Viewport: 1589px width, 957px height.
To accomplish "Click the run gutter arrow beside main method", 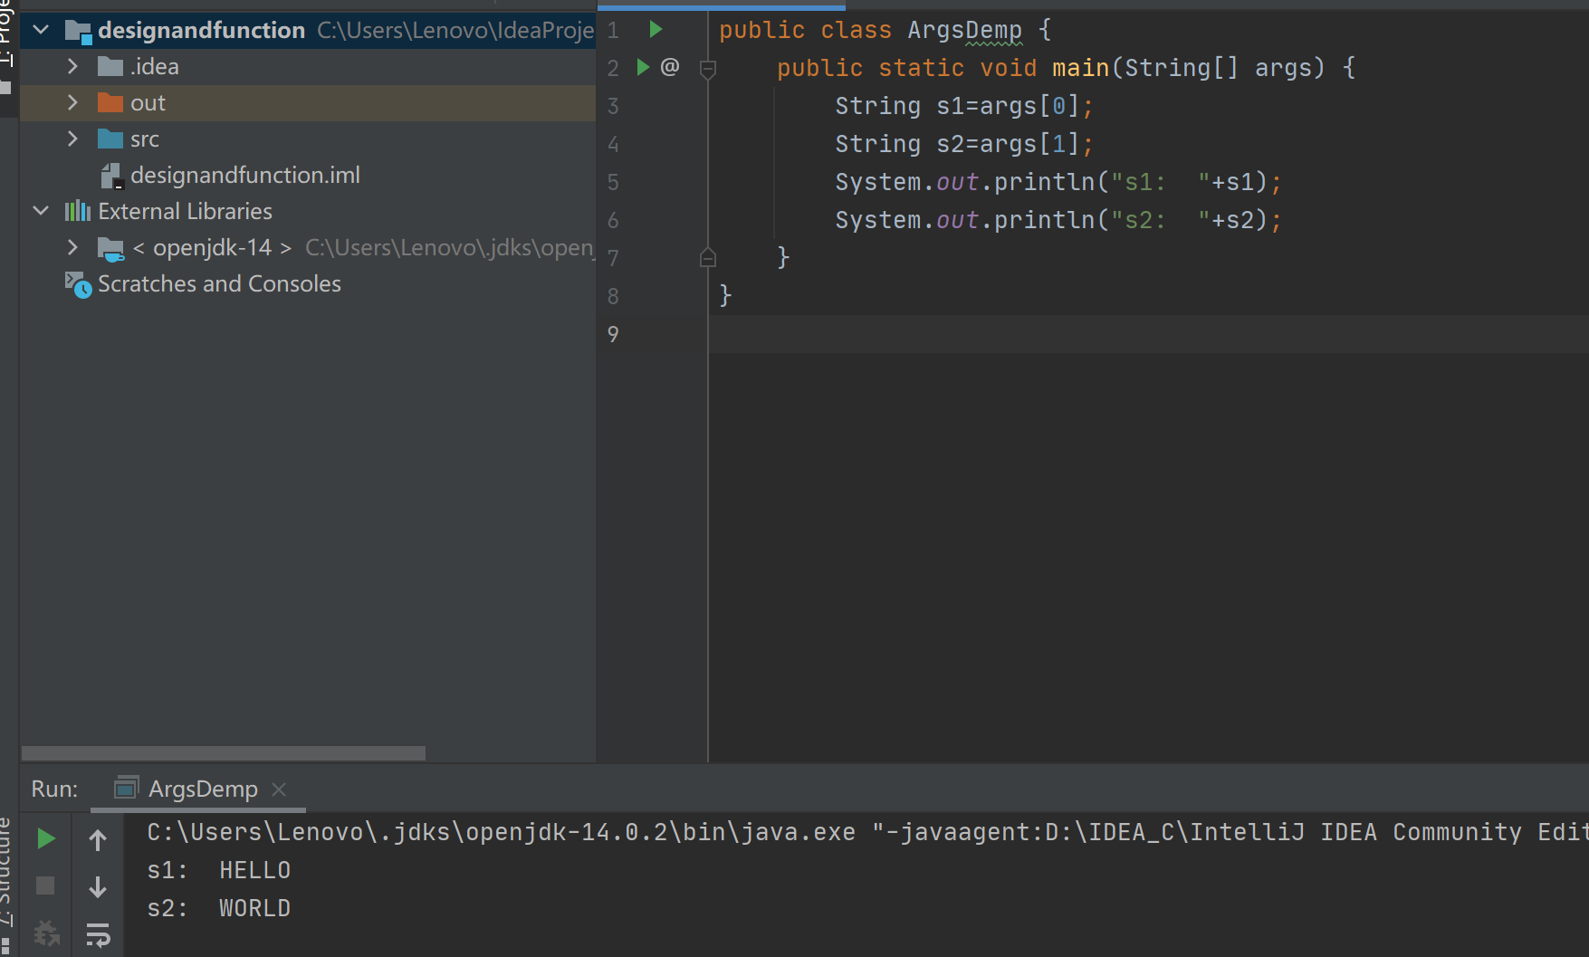I will pyautogui.click(x=643, y=67).
